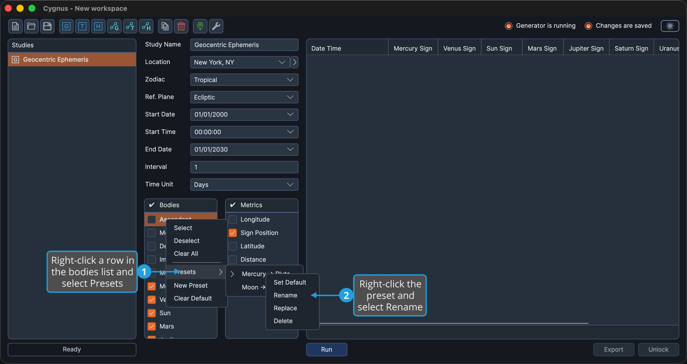Disable the Sign Position metric checkbox
The width and height of the screenshot is (687, 364).
233,233
